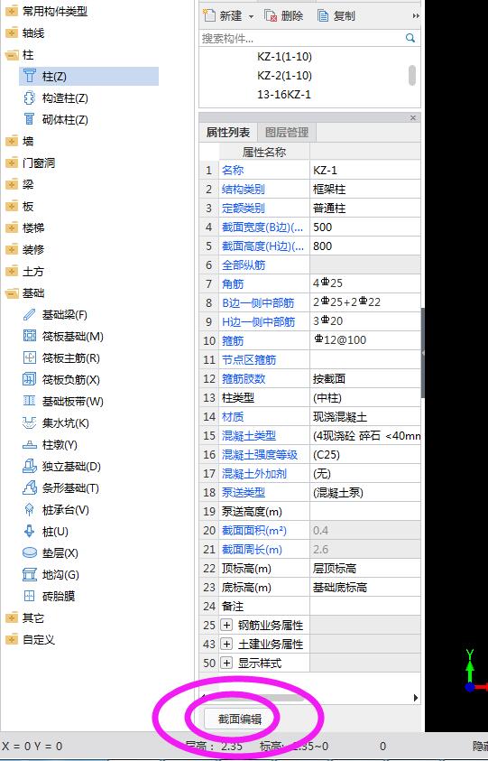Click the 删除 delete button
Screen dimensions: 488x761
tap(284, 15)
